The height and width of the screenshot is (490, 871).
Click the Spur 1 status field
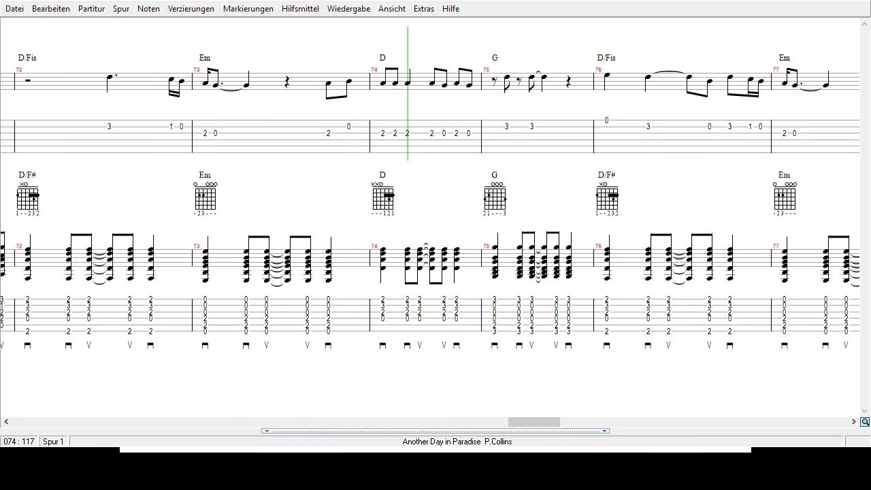pos(54,442)
